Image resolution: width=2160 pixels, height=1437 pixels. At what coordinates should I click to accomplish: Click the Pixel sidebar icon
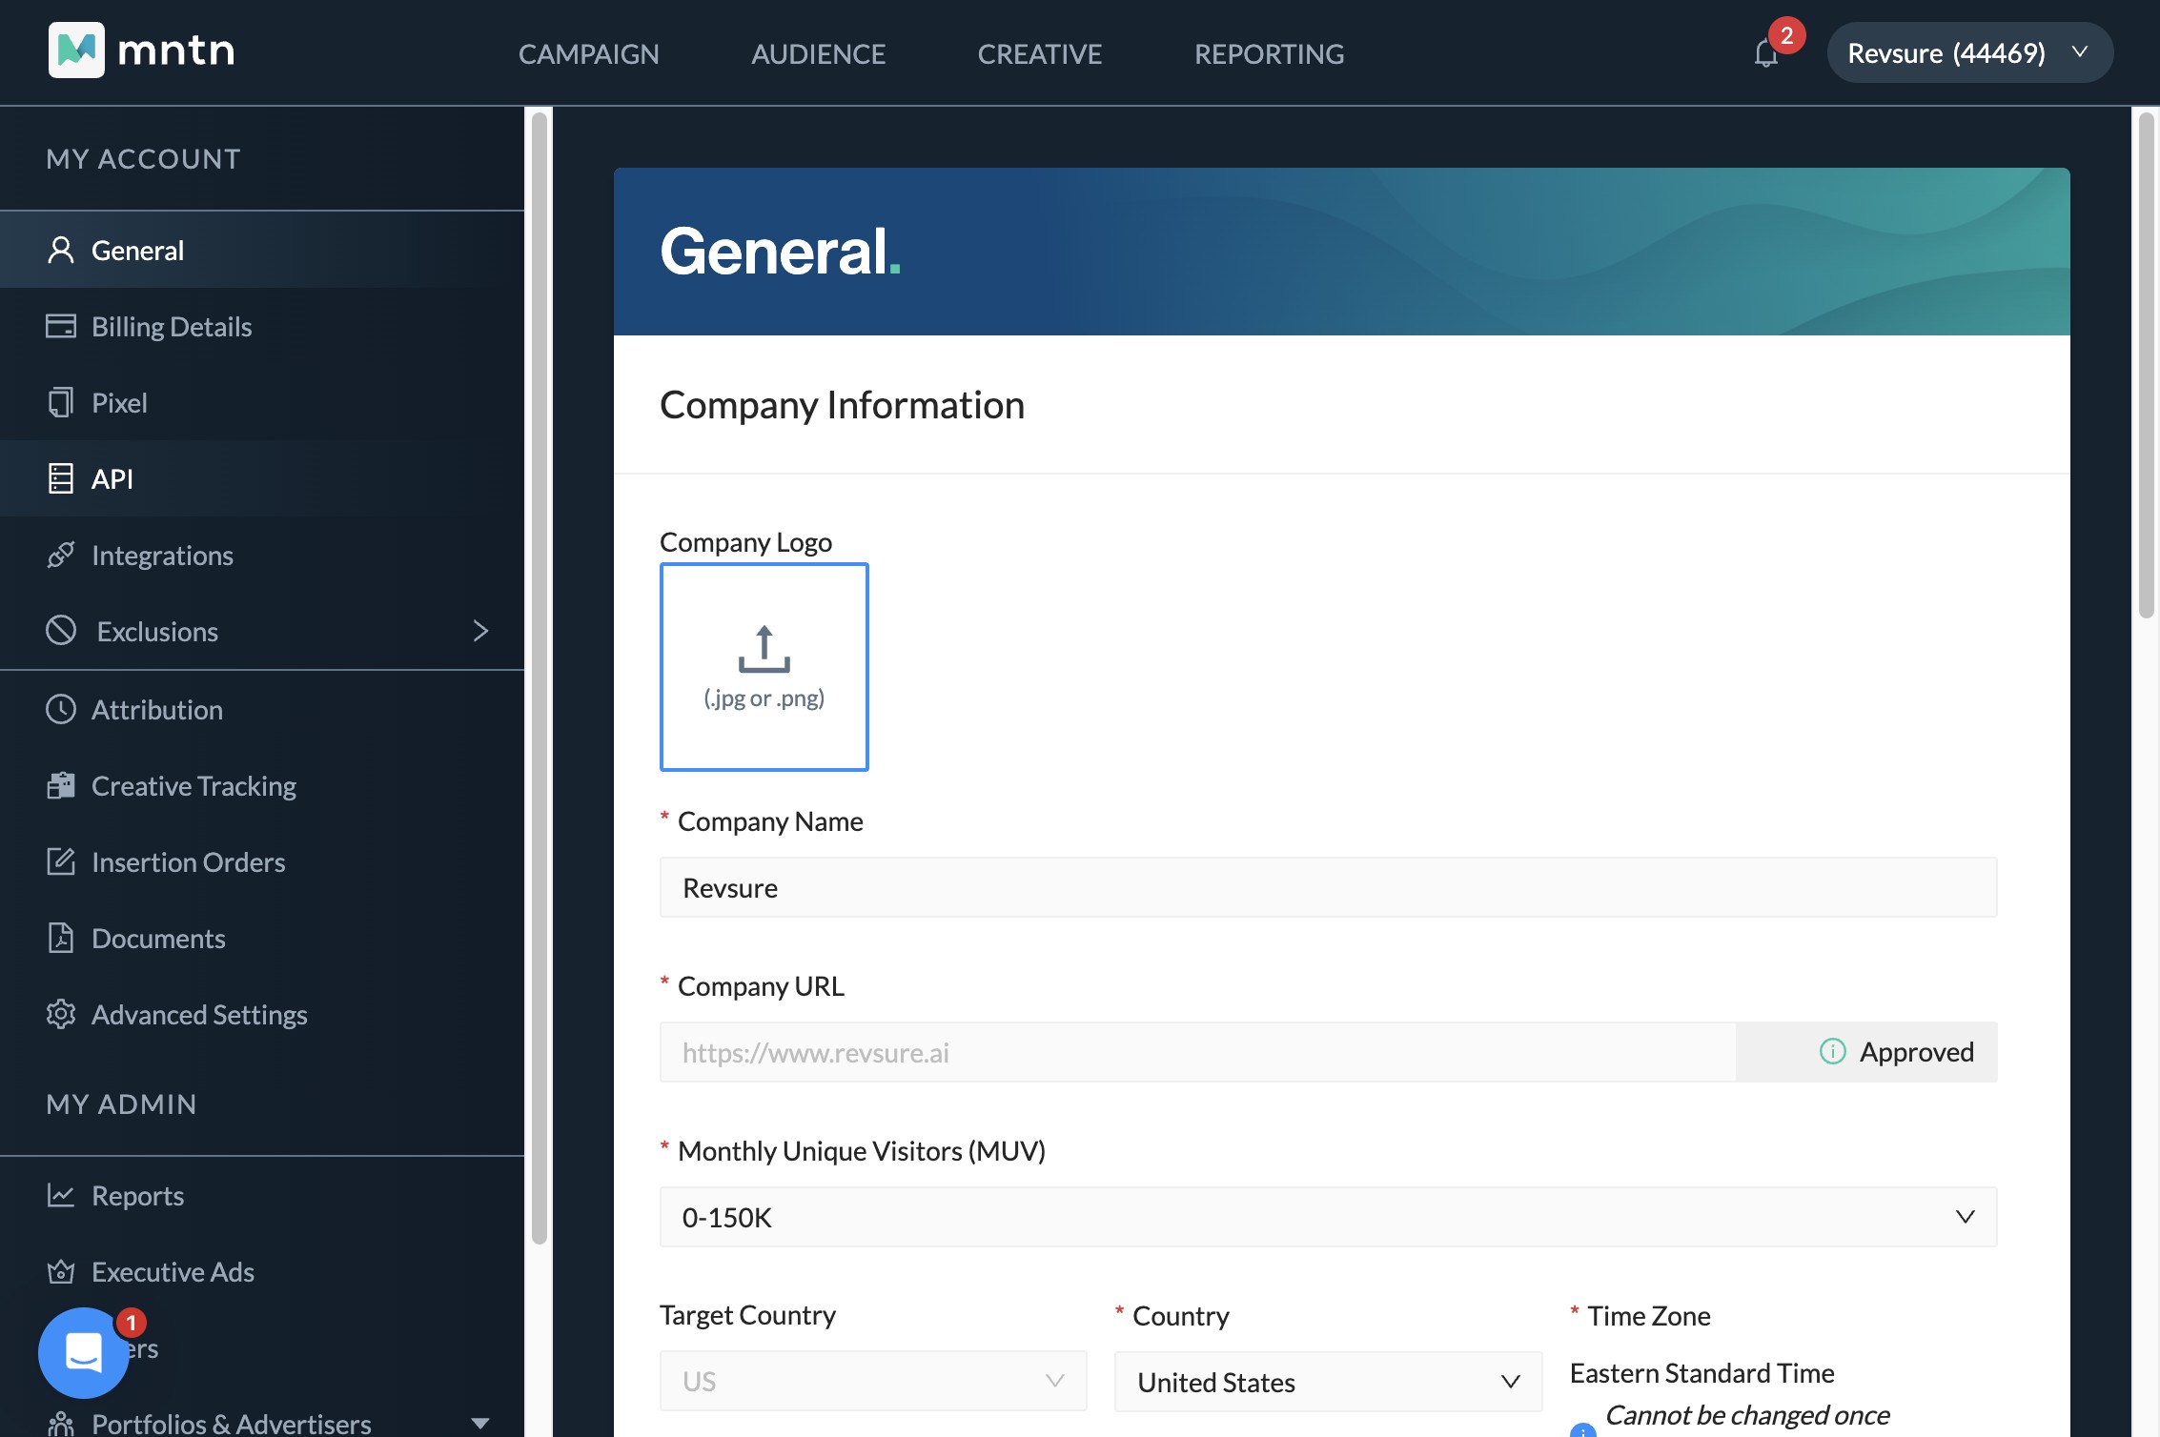(x=61, y=403)
